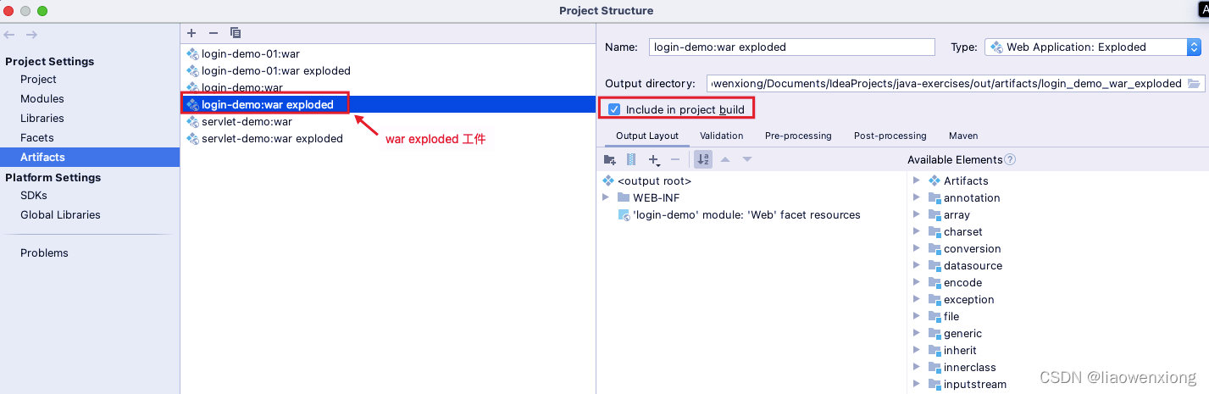
Task: Browse for output directory folder icon
Action: tap(1195, 83)
